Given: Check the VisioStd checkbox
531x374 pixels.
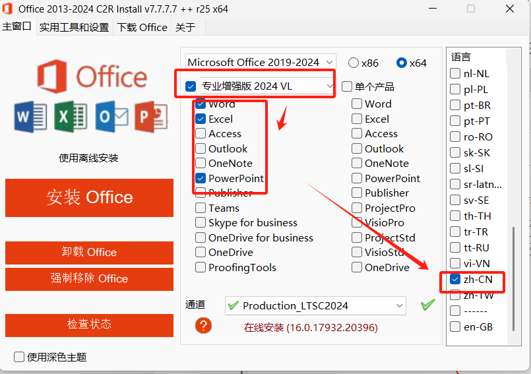Looking at the screenshot, I should click(x=357, y=252).
